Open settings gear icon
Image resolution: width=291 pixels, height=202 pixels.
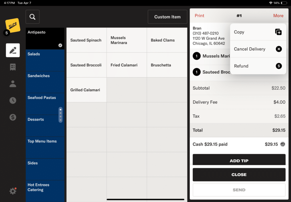click(13, 191)
